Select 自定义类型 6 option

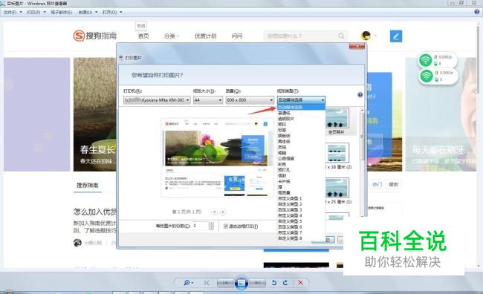point(301,227)
